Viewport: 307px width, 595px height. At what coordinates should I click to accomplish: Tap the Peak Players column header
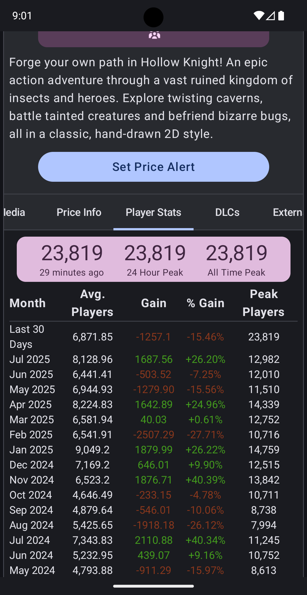pyautogui.click(x=264, y=303)
